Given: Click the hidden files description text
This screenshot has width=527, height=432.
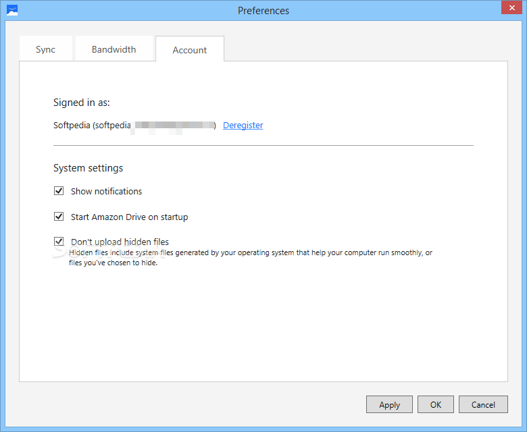Looking at the screenshot, I should 251,257.
